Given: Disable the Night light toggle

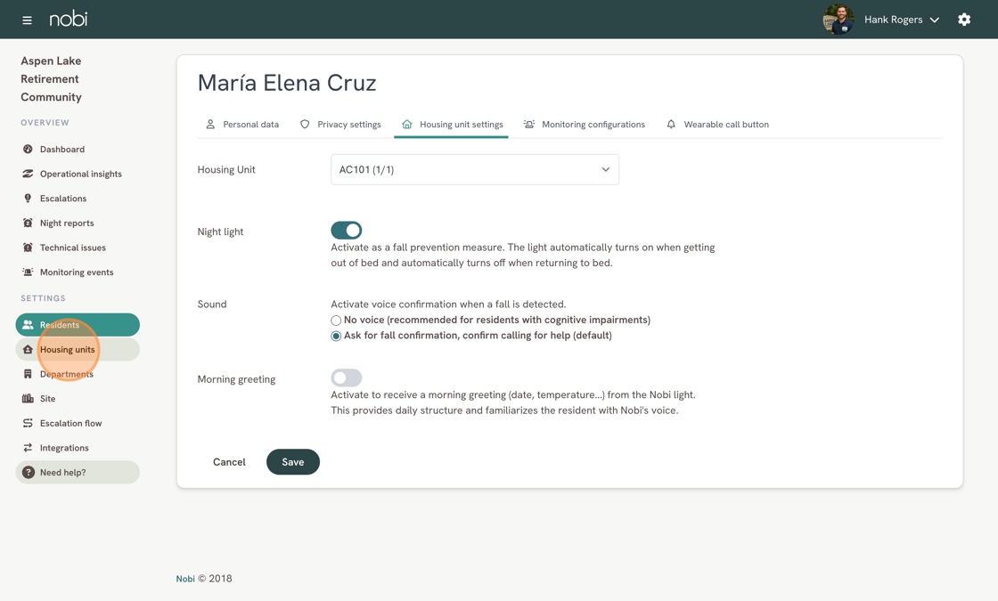Looking at the screenshot, I should point(347,231).
